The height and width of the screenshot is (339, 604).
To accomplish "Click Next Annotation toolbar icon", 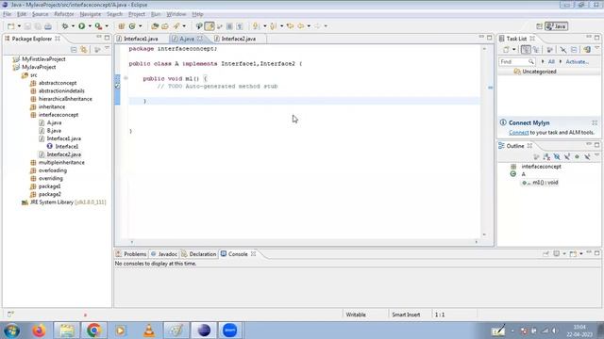I will coord(256,26).
